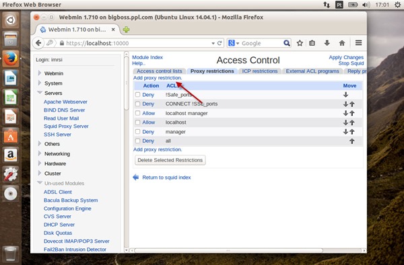
Task: Open the Firefox hamburger menu
Action: (358, 42)
